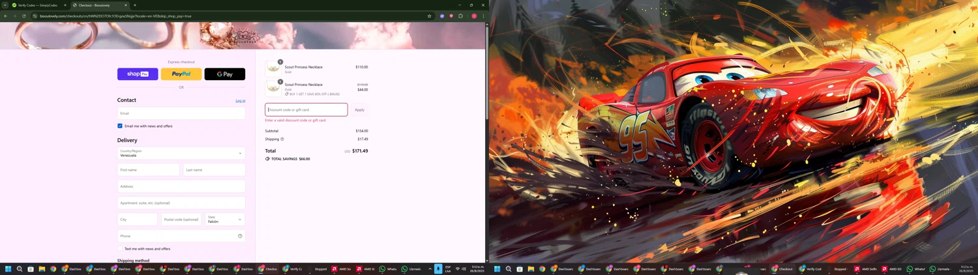This screenshot has height=275, width=978.
Task: Open the Checkout window in right taskbar
Action: point(782,269)
